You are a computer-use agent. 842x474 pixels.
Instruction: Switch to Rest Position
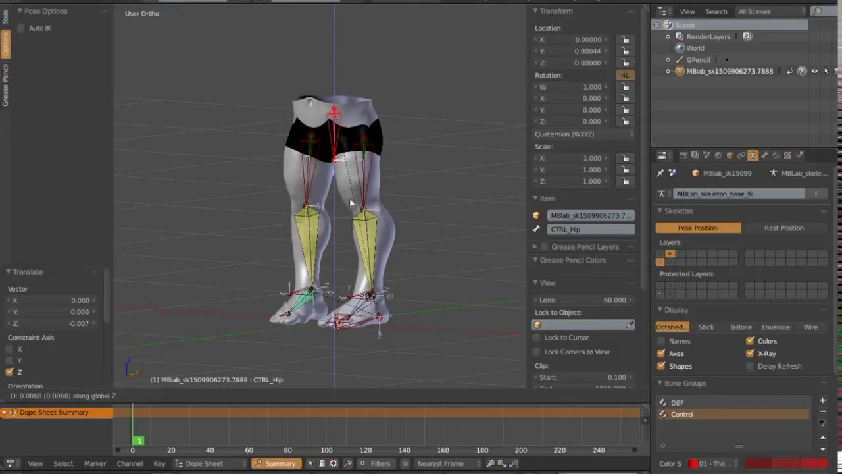pyautogui.click(x=784, y=228)
